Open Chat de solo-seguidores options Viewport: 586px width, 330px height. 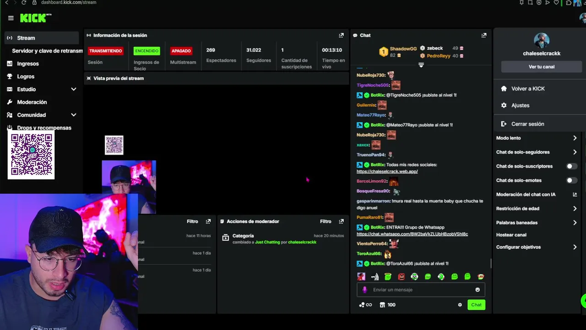(537, 152)
